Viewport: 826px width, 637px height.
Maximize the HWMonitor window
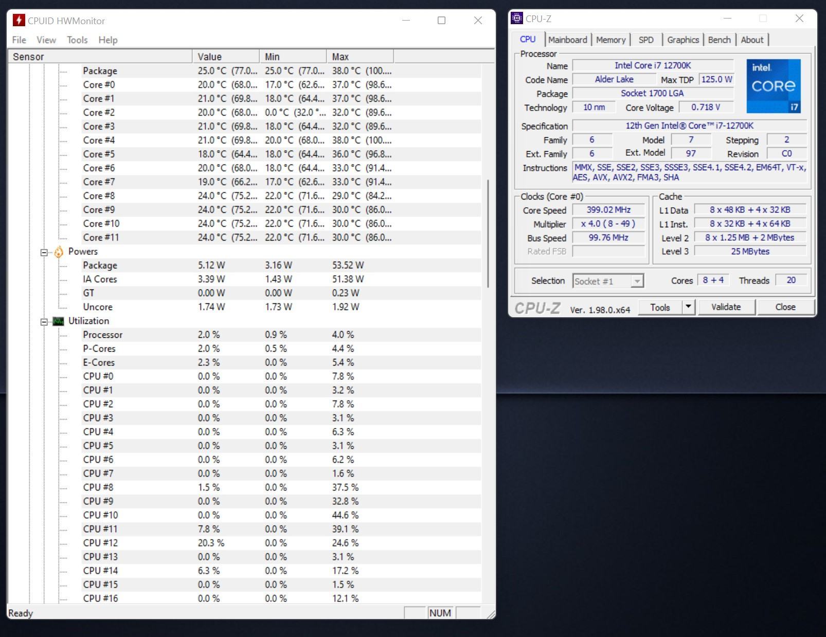[441, 21]
